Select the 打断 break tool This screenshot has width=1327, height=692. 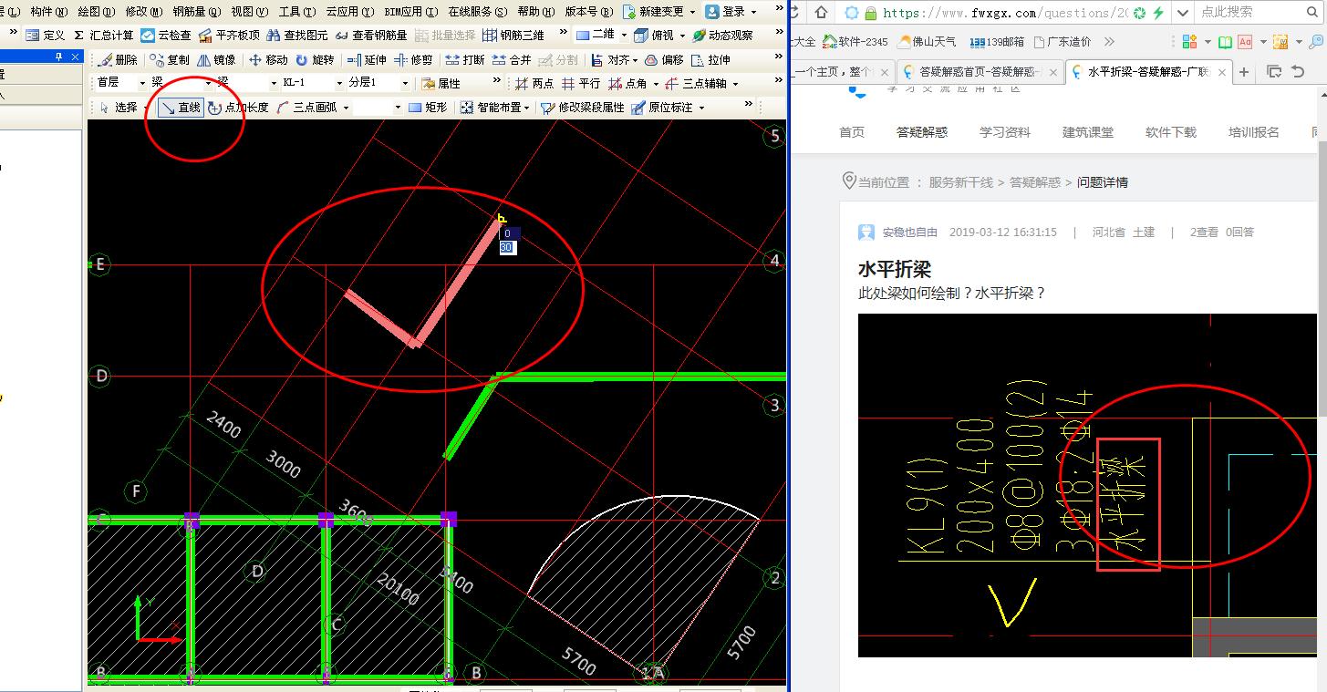coord(465,59)
